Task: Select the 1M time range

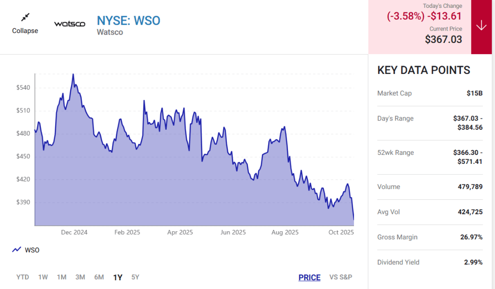Action: pyautogui.click(x=61, y=277)
